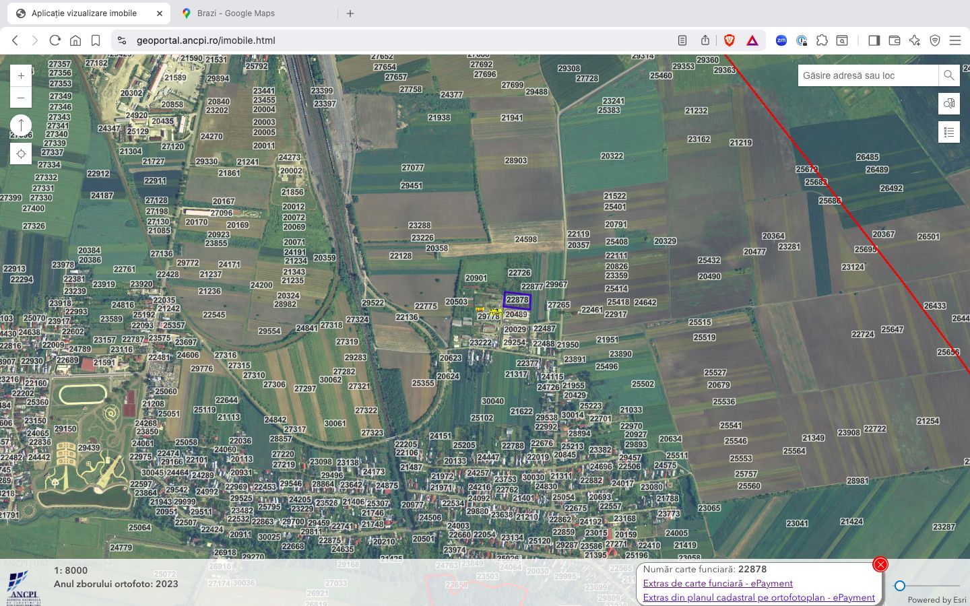
Task: Open a new browser tab
Action: coord(350,13)
